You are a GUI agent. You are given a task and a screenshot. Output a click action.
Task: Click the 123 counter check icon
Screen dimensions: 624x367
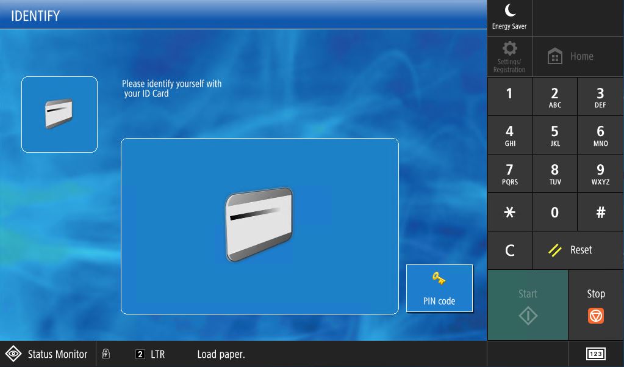pyautogui.click(x=596, y=354)
